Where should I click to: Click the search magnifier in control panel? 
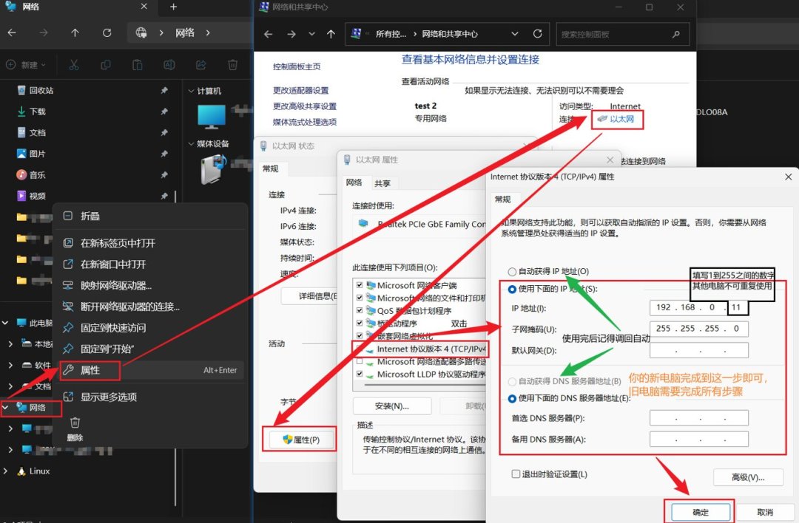pyautogui.click(x=675, y=34)
